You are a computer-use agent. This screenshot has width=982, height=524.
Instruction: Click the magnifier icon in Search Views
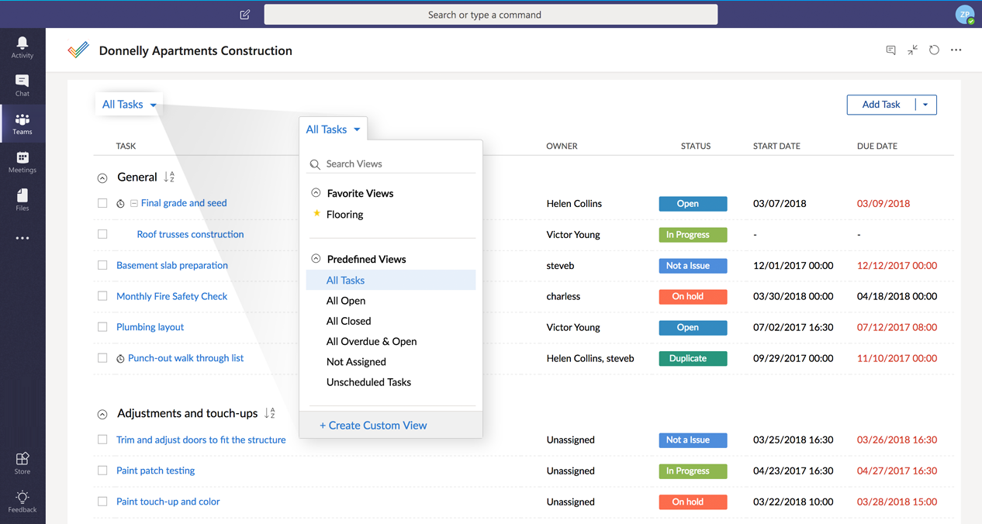[315, 164]
